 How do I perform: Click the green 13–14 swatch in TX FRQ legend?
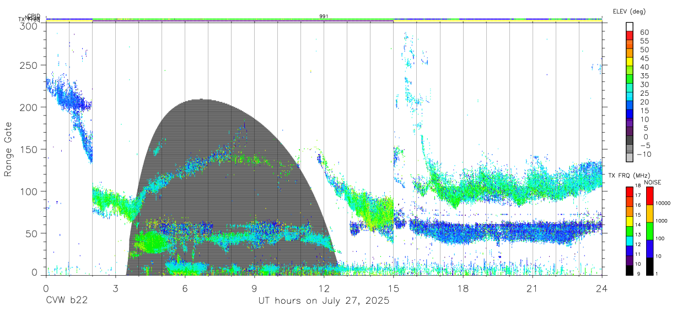click(x=630, y=230)
